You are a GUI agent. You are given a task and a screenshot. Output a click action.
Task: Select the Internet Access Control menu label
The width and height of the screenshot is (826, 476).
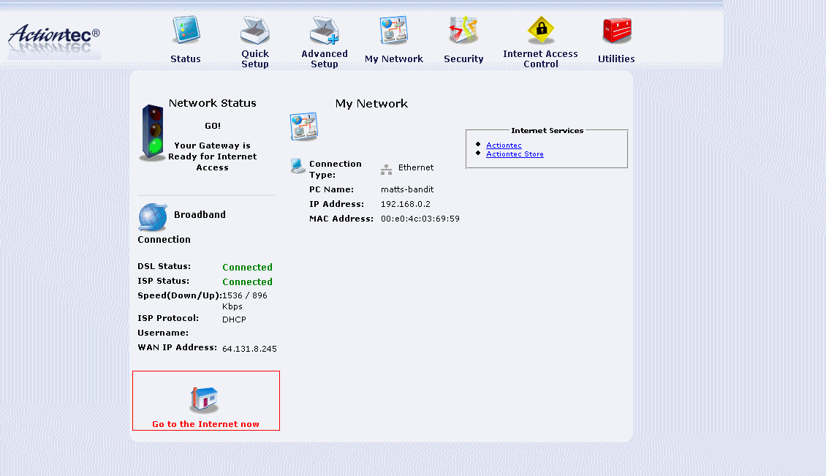(540, 58)
